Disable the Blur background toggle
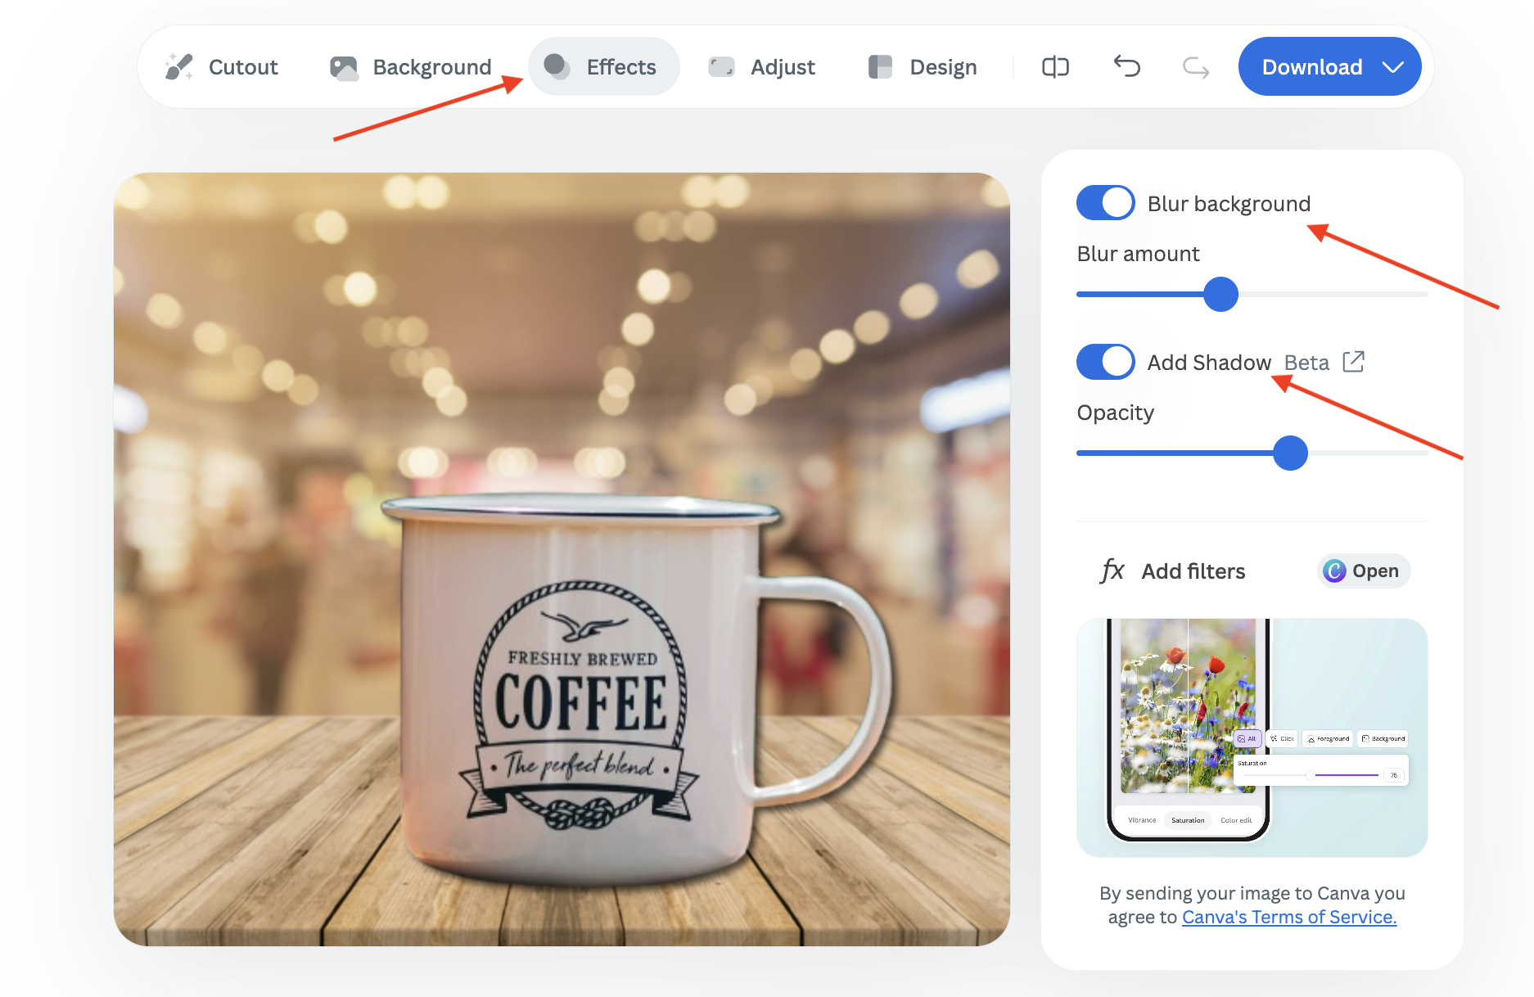1534x997 pixels. (x=1105, y=203)
